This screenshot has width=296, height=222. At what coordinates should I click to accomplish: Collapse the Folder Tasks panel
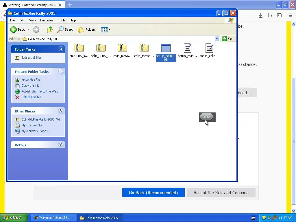pos(61,49)
